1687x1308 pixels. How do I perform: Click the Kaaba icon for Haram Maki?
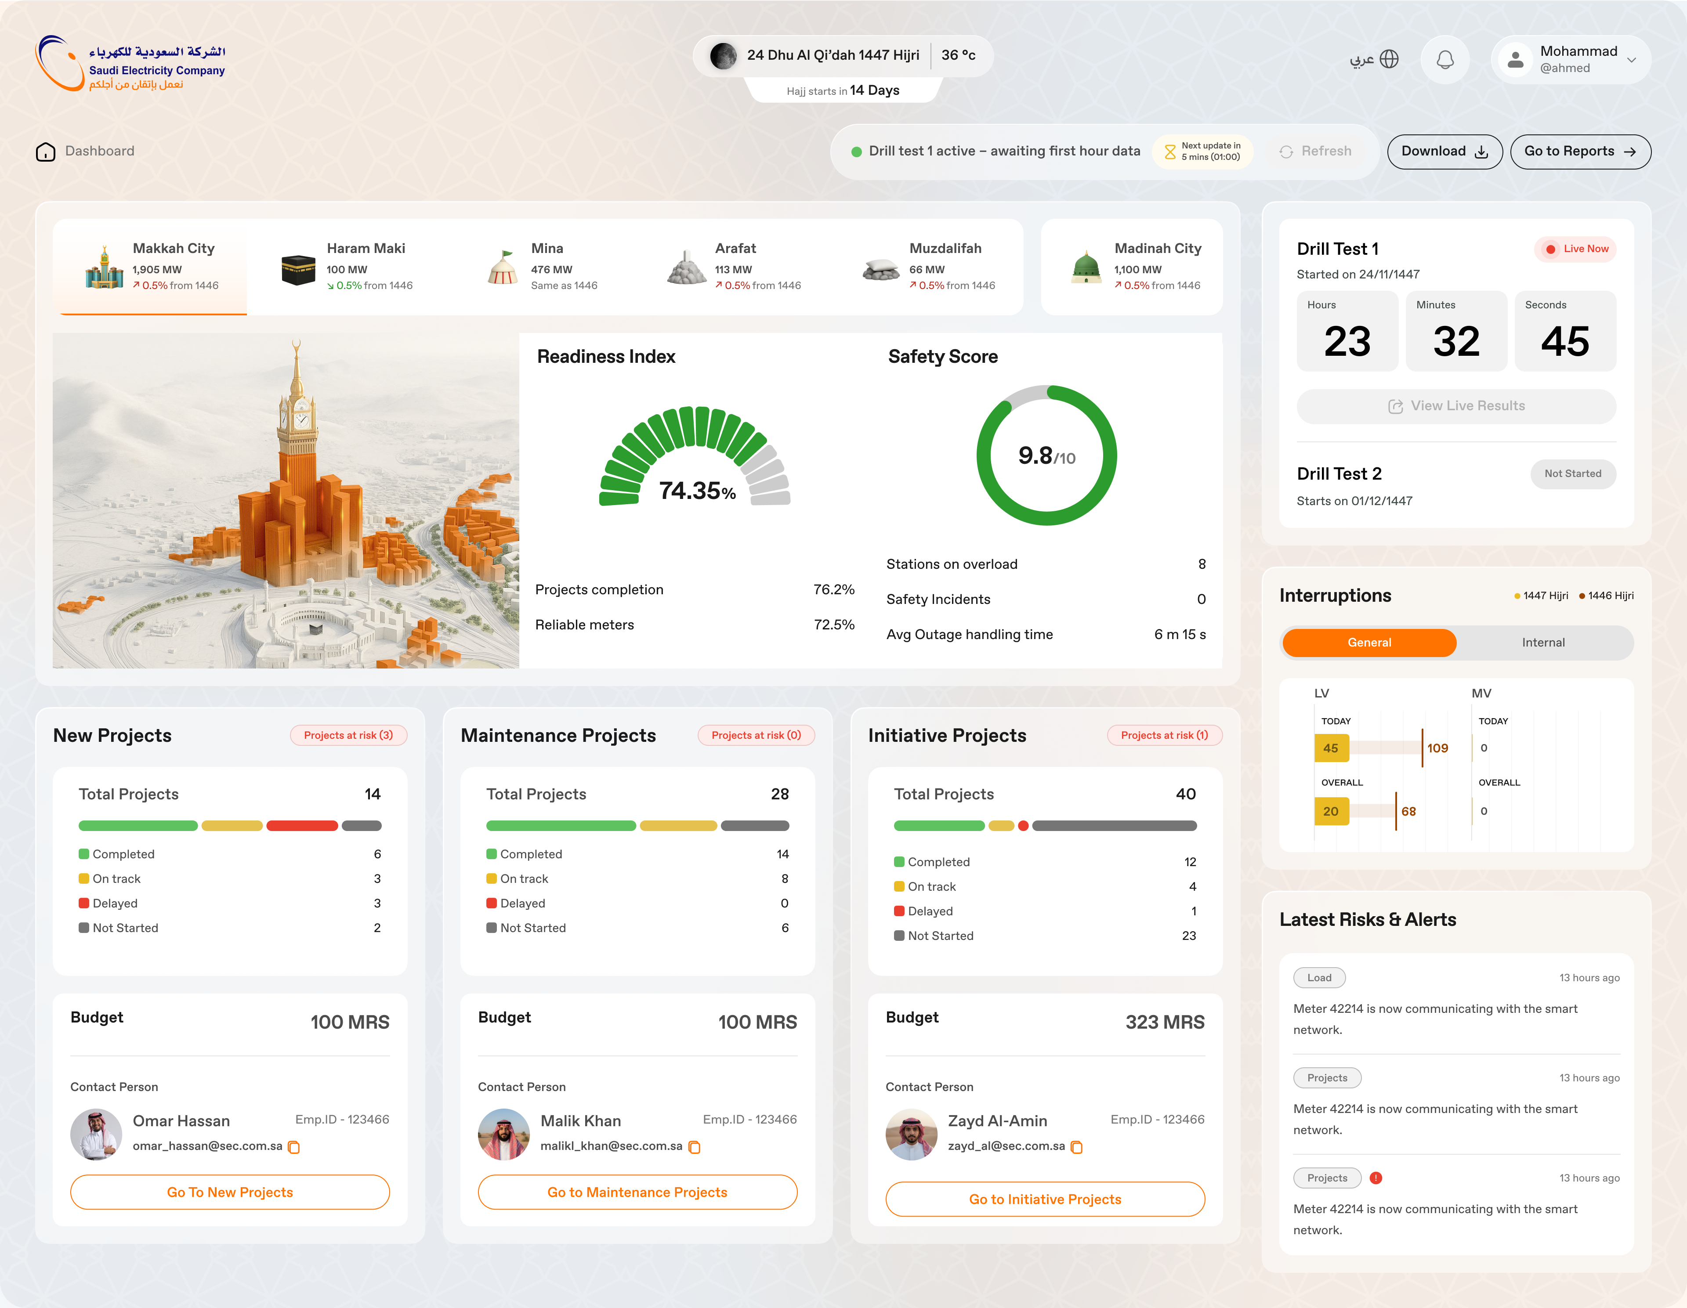[x=298, y=270]
